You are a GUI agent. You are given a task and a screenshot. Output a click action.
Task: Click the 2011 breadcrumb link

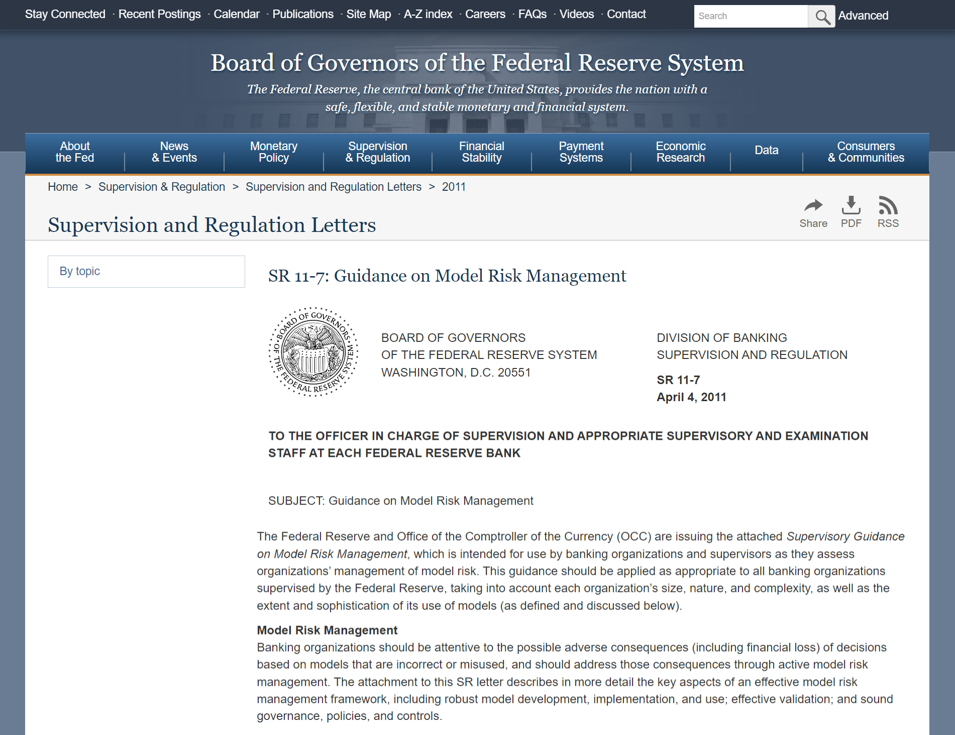(454, 187)
